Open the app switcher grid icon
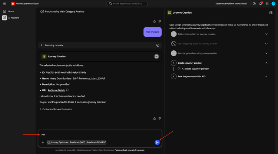This screenshot has height=154, width=278. point(267,4)
